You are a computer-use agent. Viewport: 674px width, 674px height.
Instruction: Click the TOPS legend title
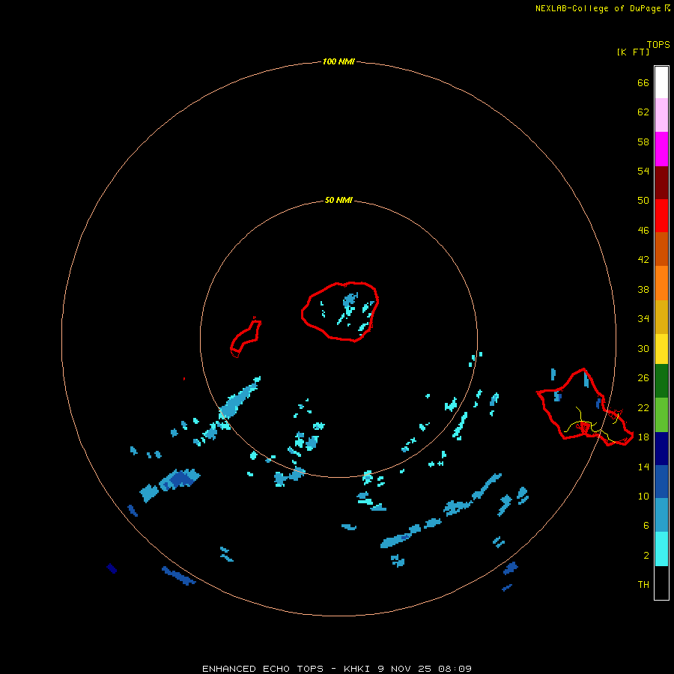658,44
